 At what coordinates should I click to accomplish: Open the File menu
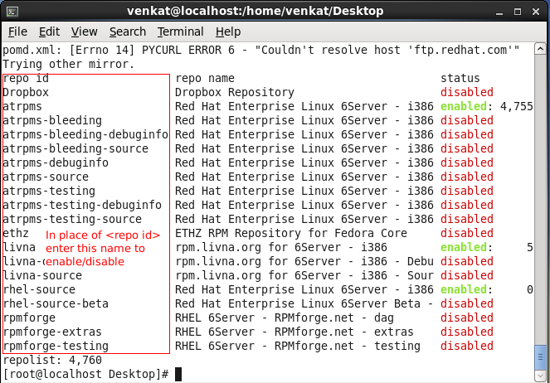[17, 32]
